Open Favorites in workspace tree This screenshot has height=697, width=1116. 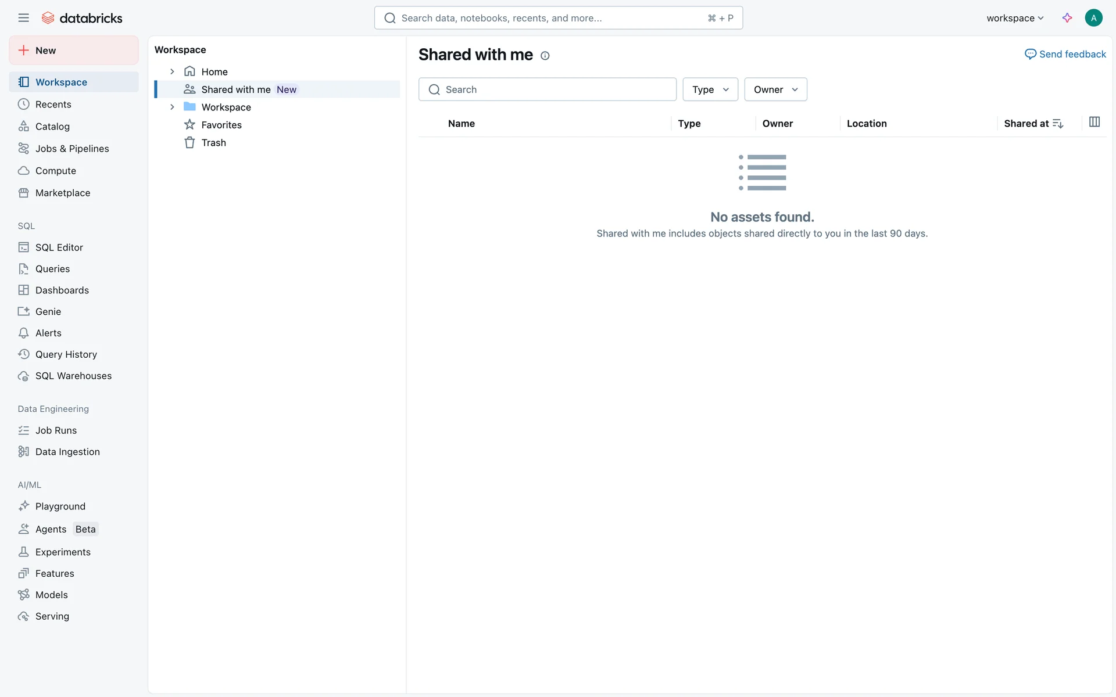[x=221, y=125]
